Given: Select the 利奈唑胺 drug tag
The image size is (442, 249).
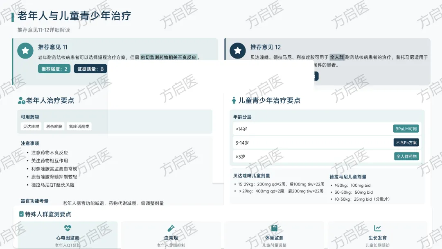Looking at the screenshot, I should click(x=54, y=127).
